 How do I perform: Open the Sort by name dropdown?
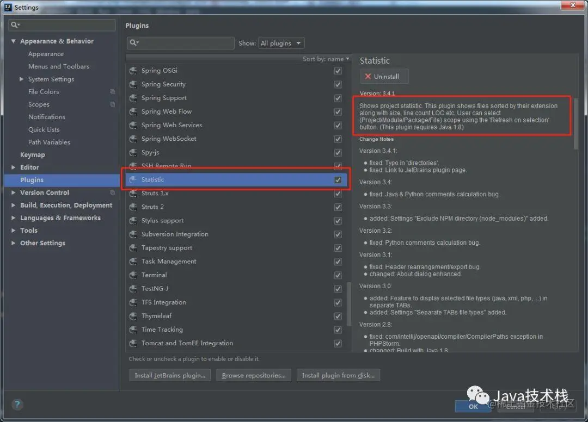tap(326, 59)
